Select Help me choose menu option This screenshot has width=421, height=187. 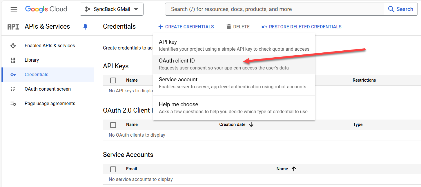point(234,108)
